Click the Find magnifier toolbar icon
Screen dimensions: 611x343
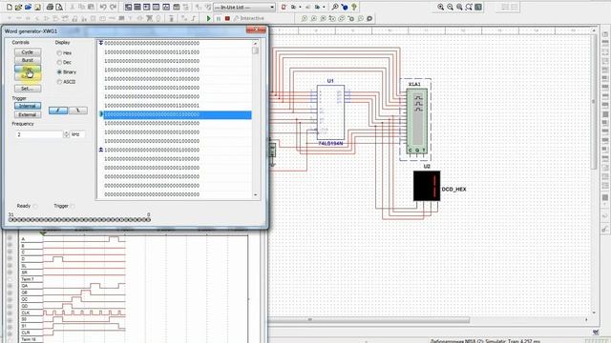click(335, 7)
